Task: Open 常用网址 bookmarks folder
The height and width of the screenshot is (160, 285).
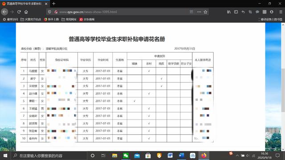Action: (69, 19)
